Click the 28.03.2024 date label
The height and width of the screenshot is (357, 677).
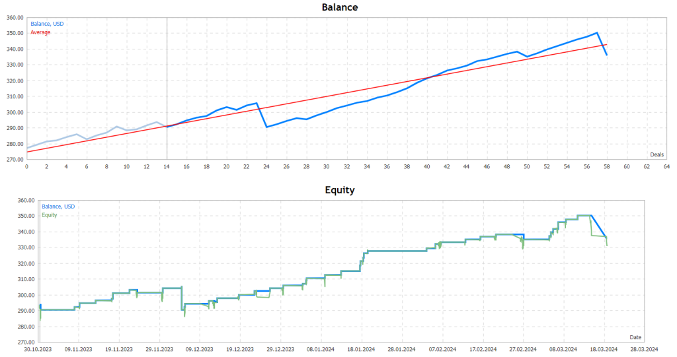coord(644,350)
